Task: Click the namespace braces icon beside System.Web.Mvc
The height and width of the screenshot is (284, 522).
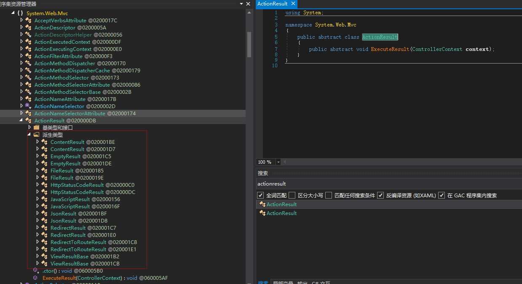Action: pos(20,13)
